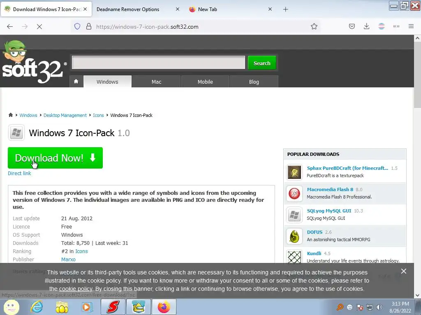Click the Kundli grid icon

pyautogui.click(x=294, y=257)
